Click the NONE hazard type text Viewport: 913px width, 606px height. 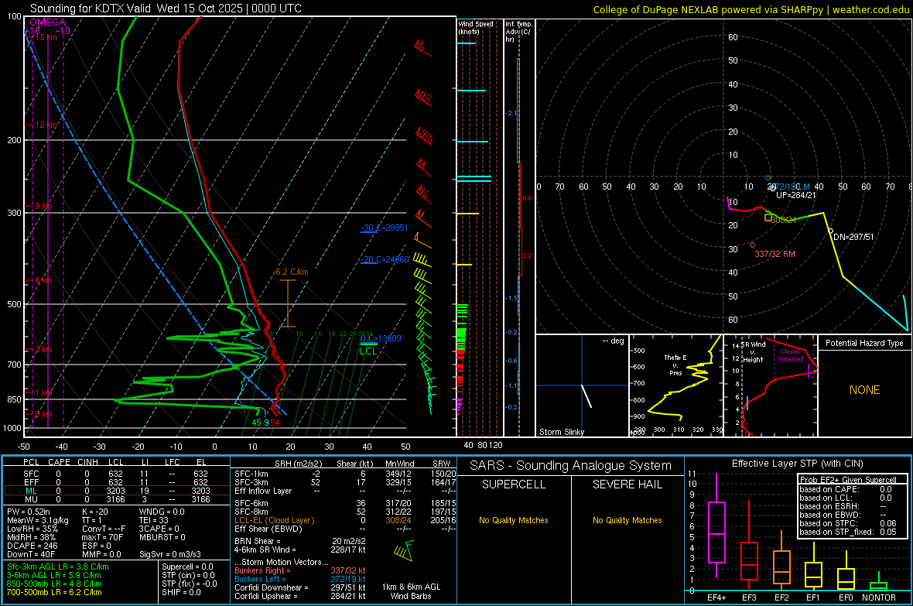tap(865, 390)
